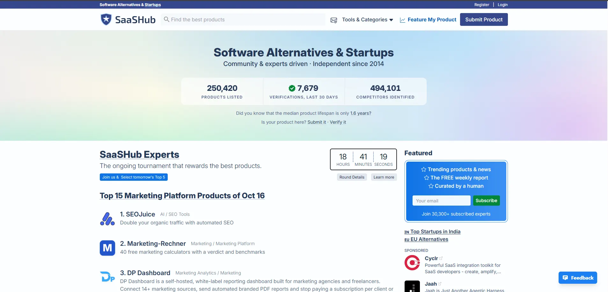This screenshot has width=608, height=292.
Task: Click the Submit Product button
Action: coord(484,19)
